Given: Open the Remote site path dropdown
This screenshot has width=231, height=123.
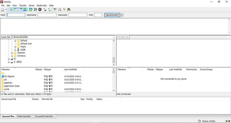Looking at the screenshot, I should pyautogui.click(x=229, y=37).
